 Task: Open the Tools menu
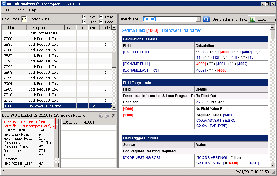[19, 10]
